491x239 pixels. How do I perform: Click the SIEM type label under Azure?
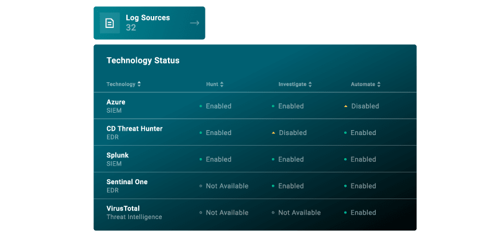click(114, 111)
